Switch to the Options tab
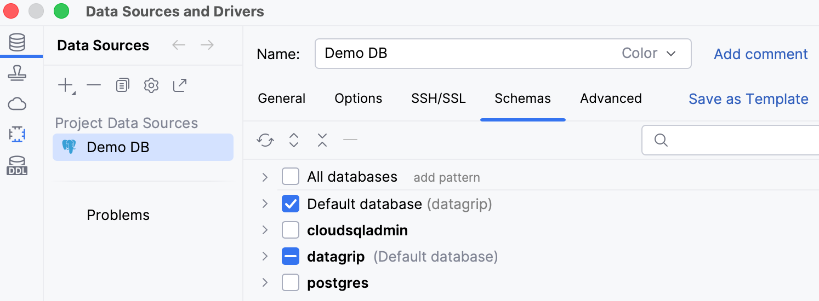This screenshot has width=819, height=301. [x=359, y=99]
